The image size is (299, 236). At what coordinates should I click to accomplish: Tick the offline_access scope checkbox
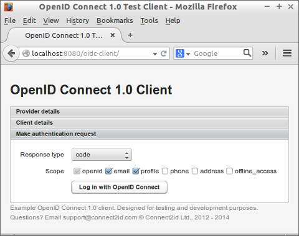[229, 171]
